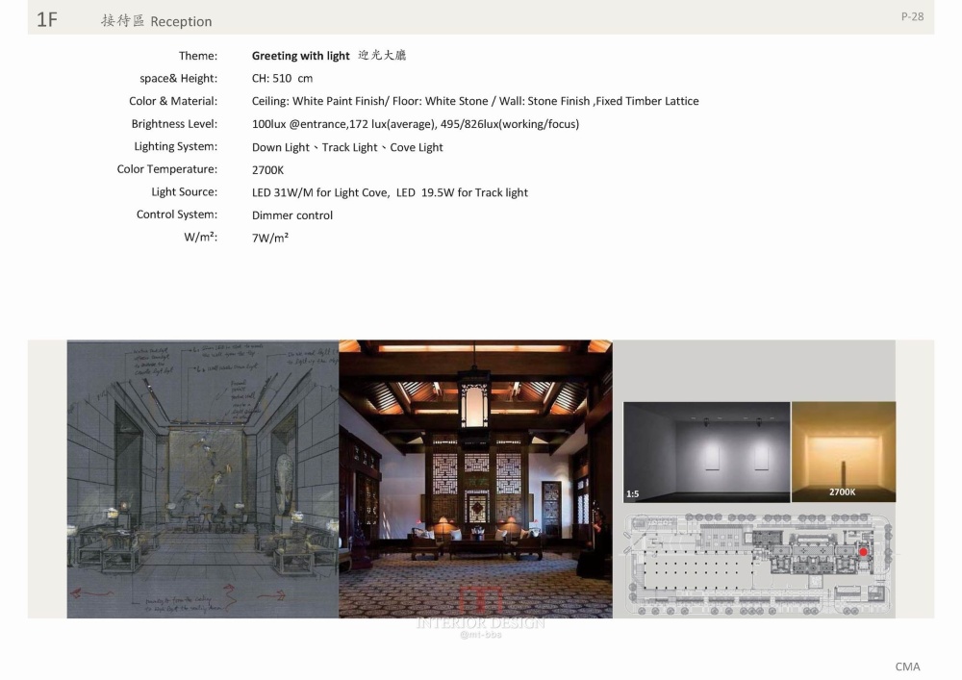962x680 pixels.
Task: Select the 1:5 wall light beam image
Action: [706, 452]
